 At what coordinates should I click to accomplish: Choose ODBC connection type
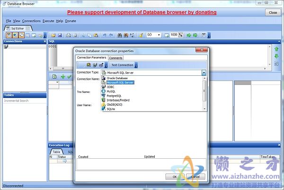[110, 87]
